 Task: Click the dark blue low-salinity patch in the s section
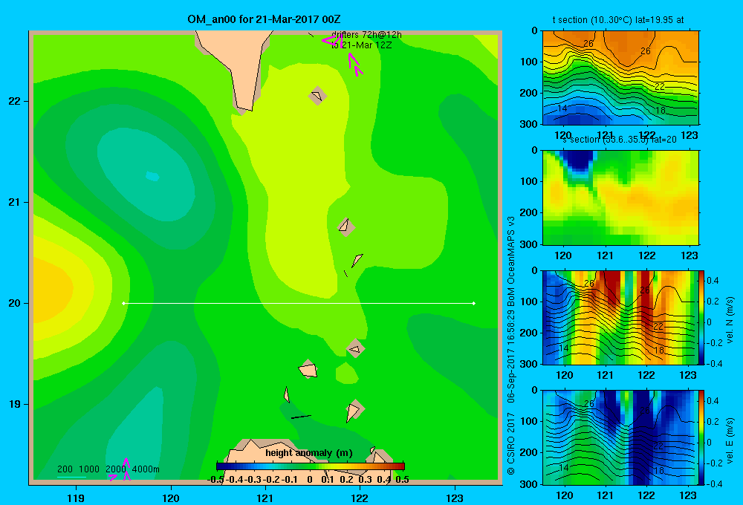577,160
